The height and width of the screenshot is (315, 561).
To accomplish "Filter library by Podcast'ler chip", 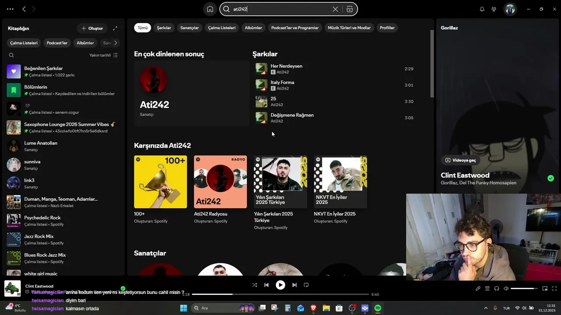I will coord(57,43).
